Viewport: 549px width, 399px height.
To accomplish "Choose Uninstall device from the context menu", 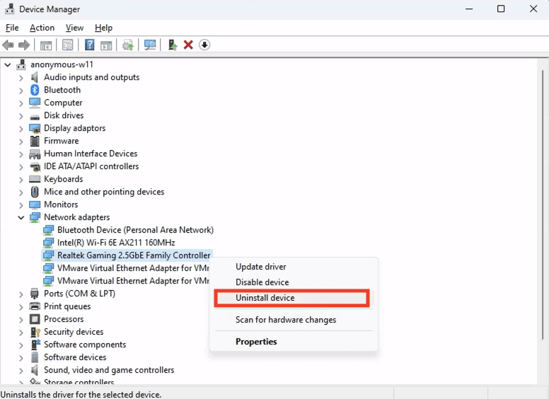I will (x=265, y=298).
